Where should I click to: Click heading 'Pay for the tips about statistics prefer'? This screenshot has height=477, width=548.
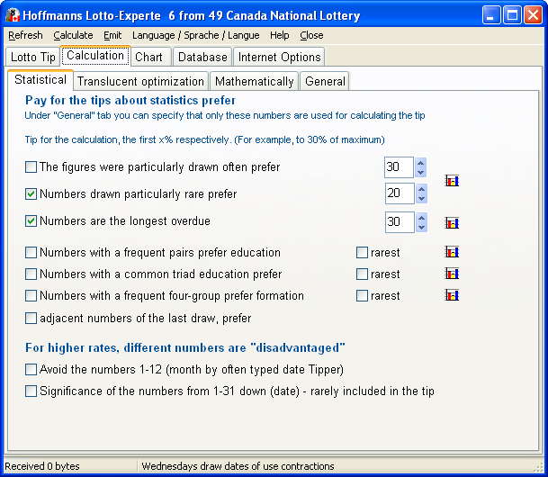pyautogui.click(x=130, y=100)
